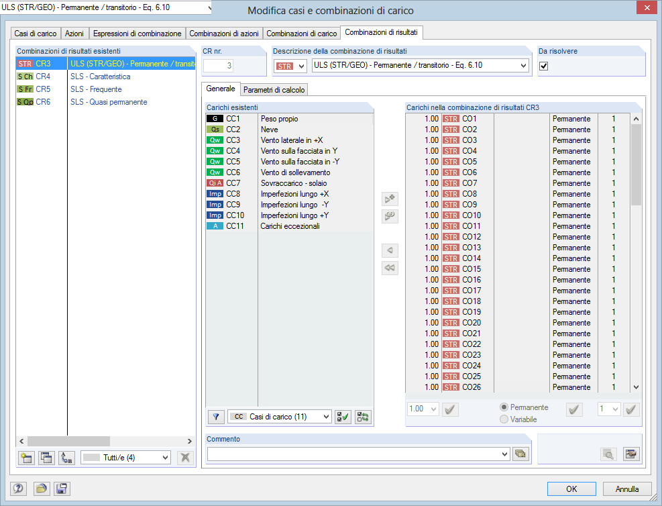Select row CO15 in the CR3 load list
Screen dimensions: 662x506
[518, 269]
